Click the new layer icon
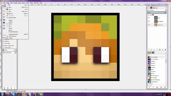Image resolution: width=171 pixels, height=96 pixels. [149, 50]
